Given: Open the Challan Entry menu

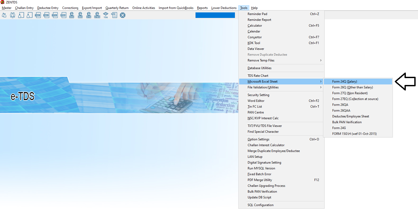Looking at the screenshot, I should [x=24, y=8].
